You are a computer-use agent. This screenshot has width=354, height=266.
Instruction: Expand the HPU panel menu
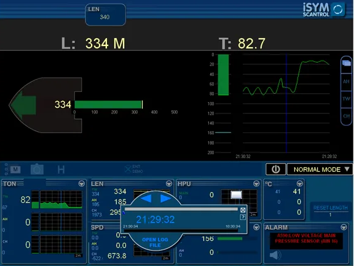point(256,184)
